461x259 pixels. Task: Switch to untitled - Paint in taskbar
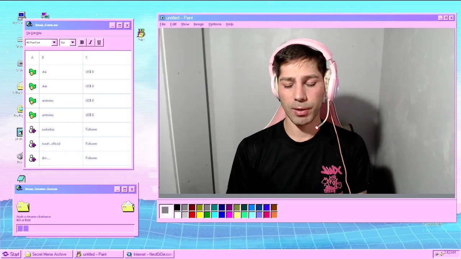99,254
